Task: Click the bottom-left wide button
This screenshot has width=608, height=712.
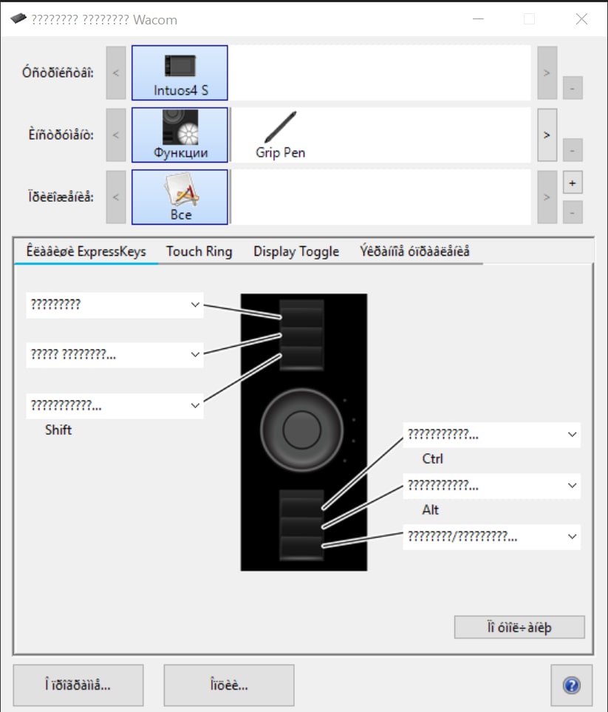Action: [78, 685]
